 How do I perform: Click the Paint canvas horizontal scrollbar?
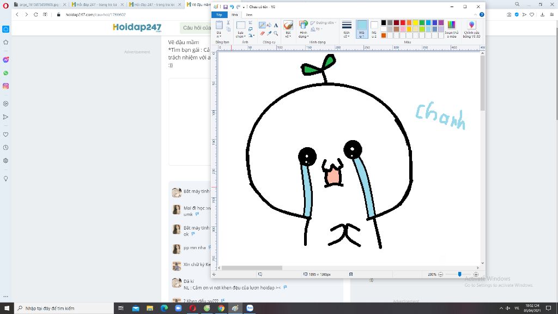pyautogui.click(x=252, y=268)
